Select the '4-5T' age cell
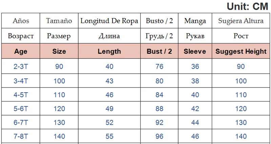Image resolution: width=271 pixels, height=144 pixels. pos(21,95)
